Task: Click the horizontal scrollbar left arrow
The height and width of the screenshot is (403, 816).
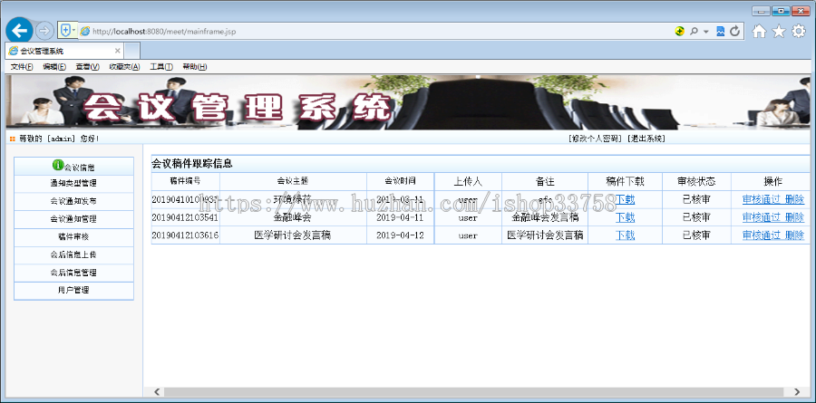Action: 157,392
